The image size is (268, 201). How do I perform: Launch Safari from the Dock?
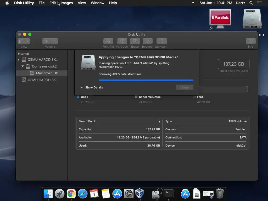83,194
